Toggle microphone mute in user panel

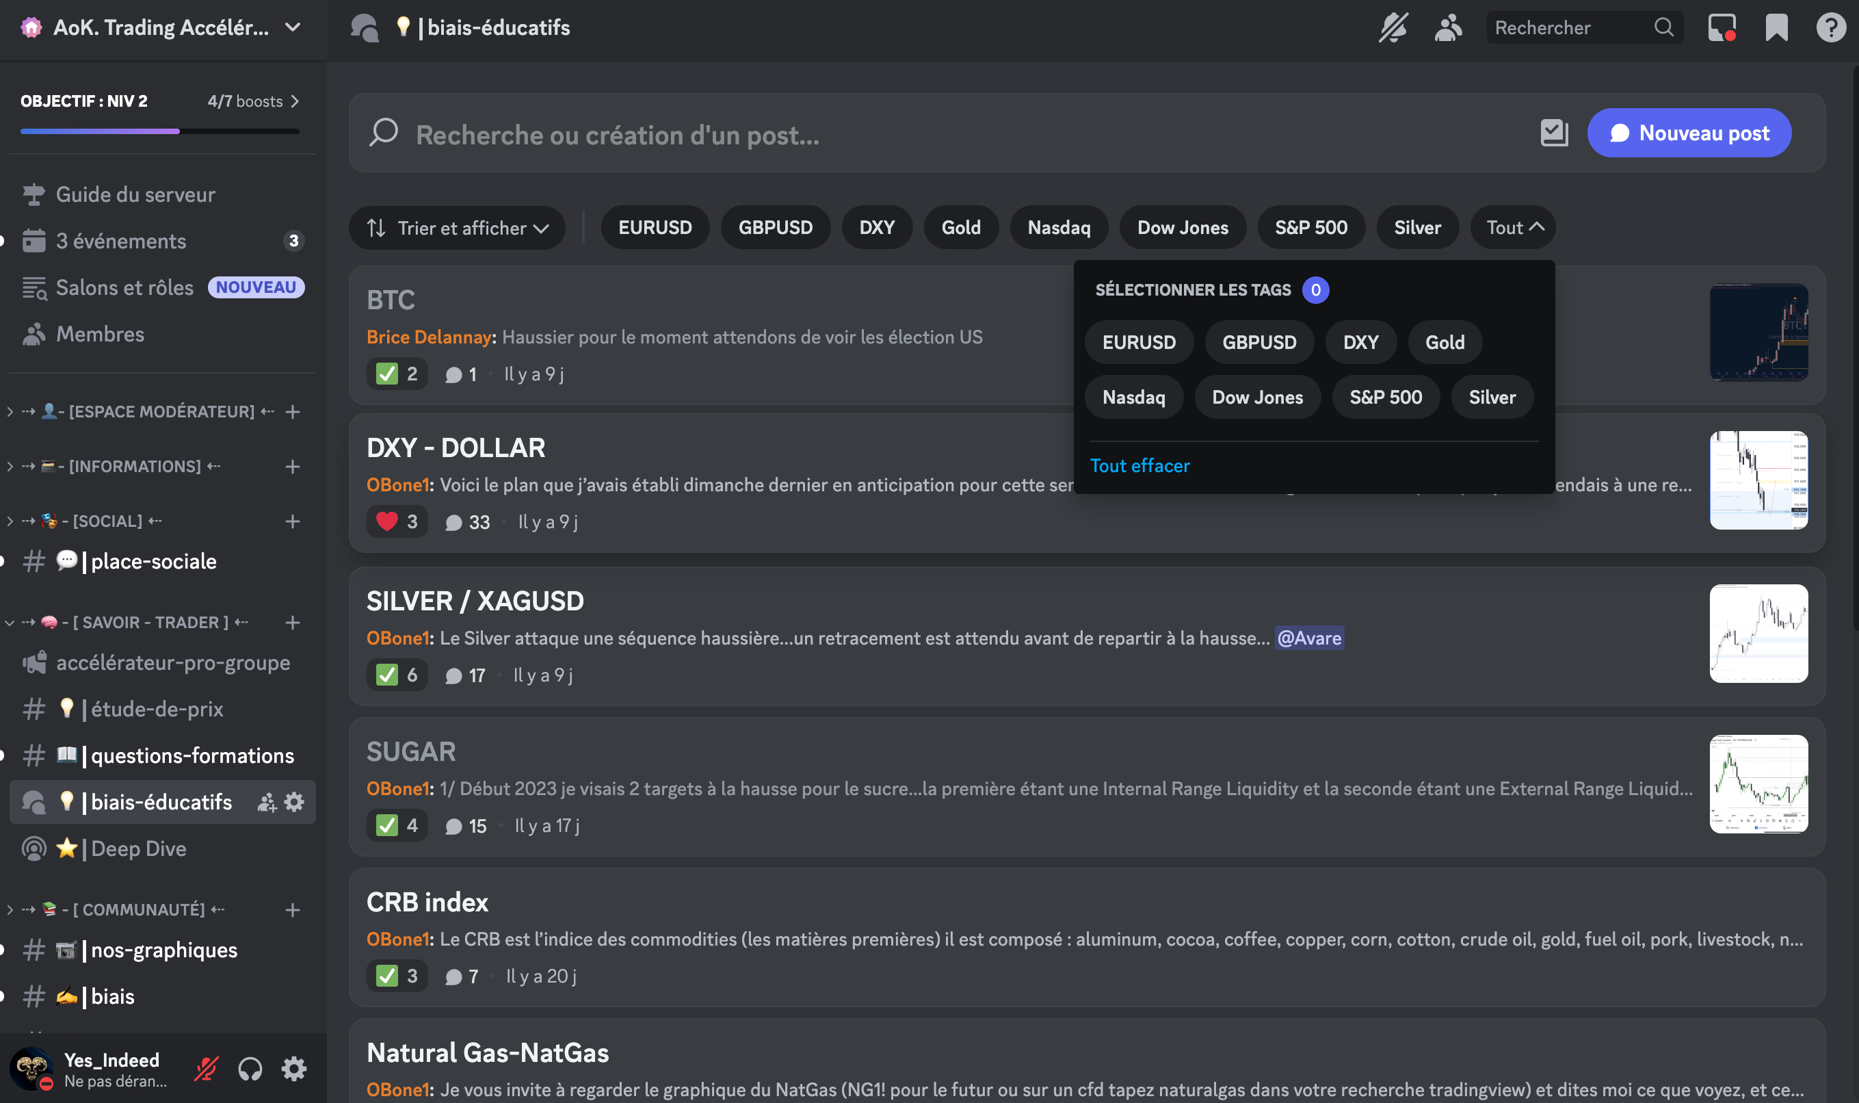pos(206,1069)
